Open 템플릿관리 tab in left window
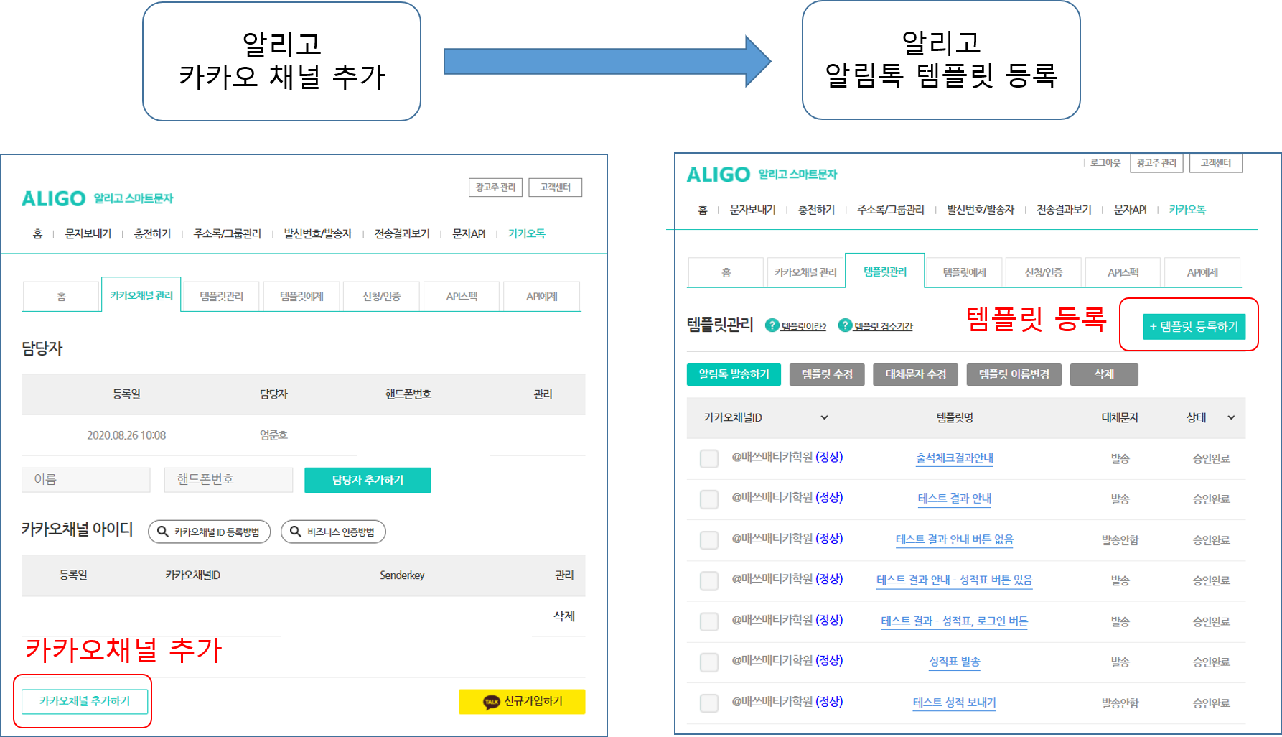This screenshot has width=1282, height=737. (x=221, y=296)
